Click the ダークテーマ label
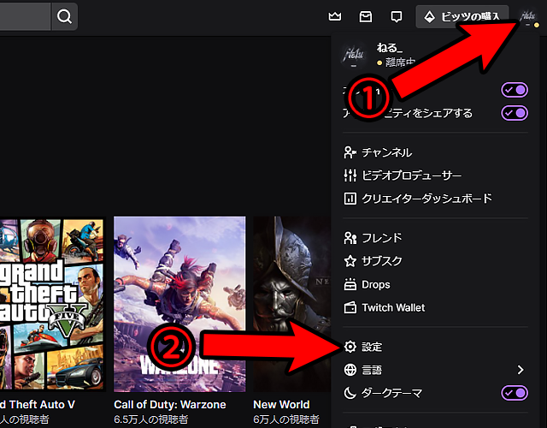 click(391, 393)
